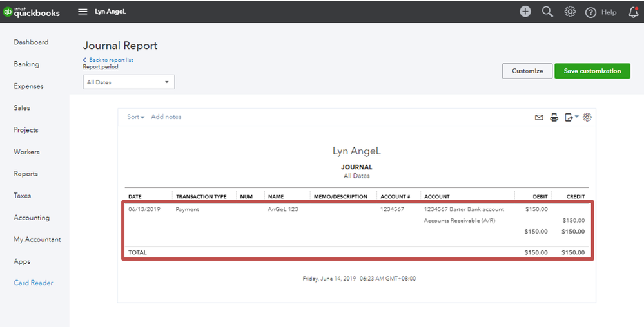Screen dimensions: 644x327
Task: Click the $150.00 credit on Accounts Receivable row
Action: 573,220
